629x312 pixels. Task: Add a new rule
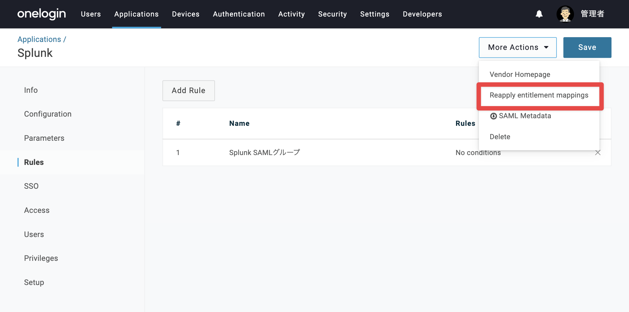[189, 91]
